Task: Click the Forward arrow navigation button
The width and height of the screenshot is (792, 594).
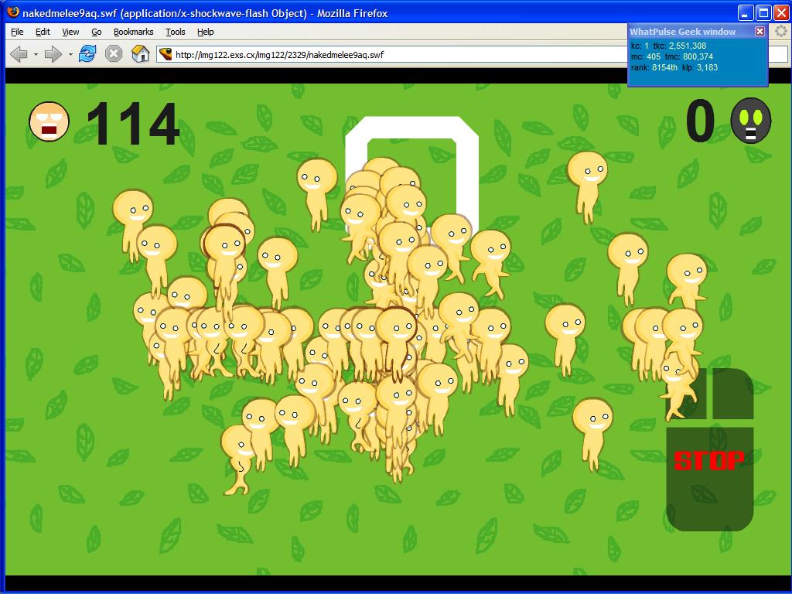Action: click(53, 54)
